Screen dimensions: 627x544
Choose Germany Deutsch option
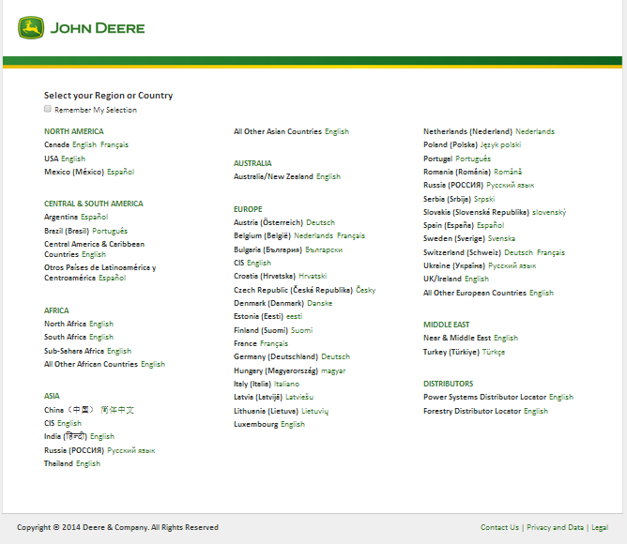tap(335, 356)
